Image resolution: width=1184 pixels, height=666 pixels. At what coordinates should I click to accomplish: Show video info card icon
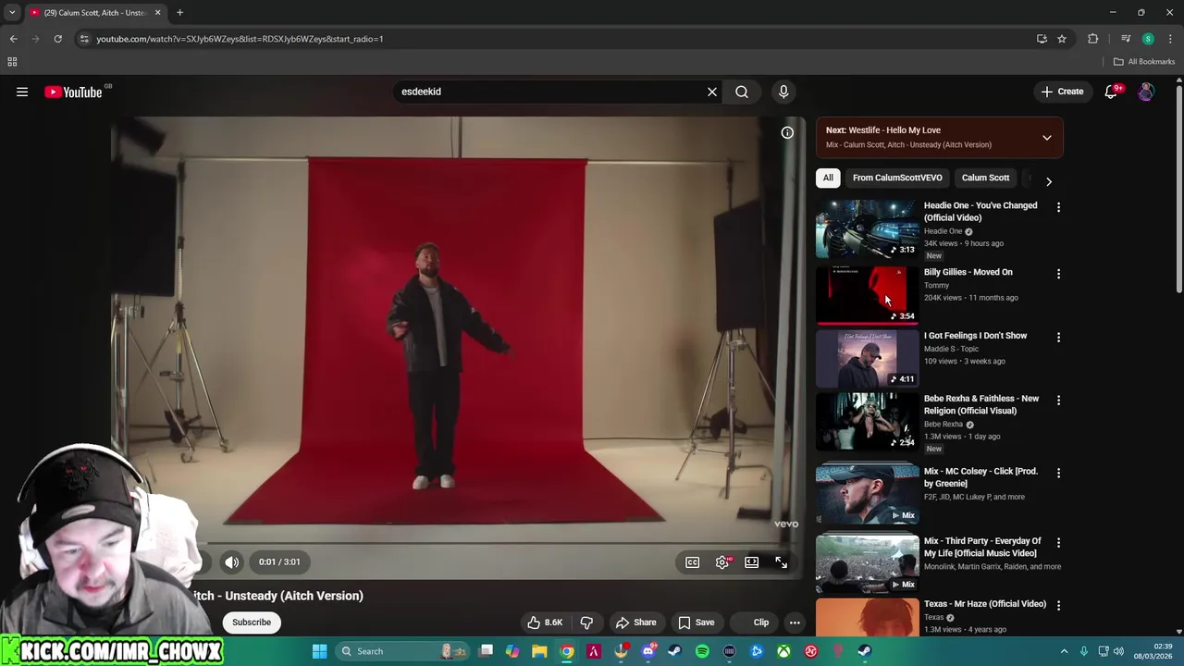tap(787, 132)
